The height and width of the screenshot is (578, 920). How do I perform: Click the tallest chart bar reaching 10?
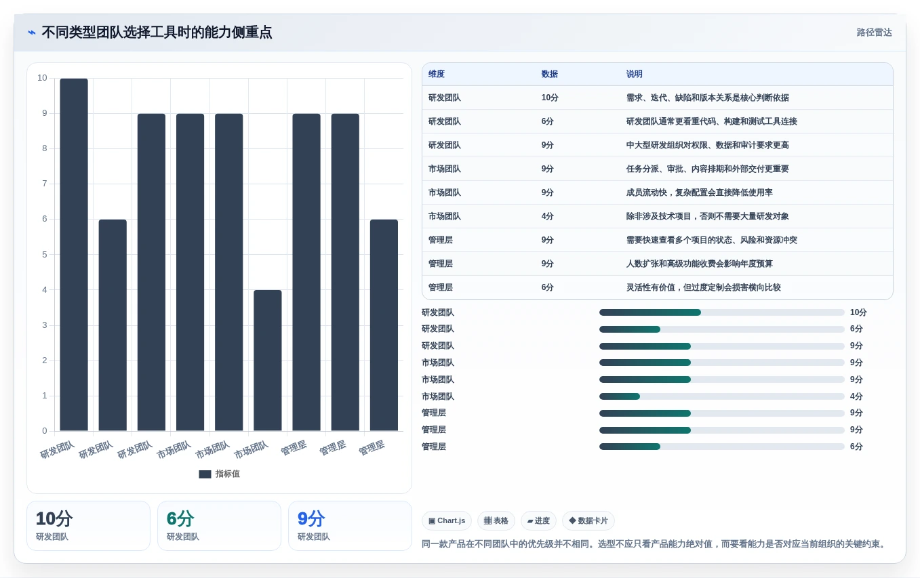point(74,255)
